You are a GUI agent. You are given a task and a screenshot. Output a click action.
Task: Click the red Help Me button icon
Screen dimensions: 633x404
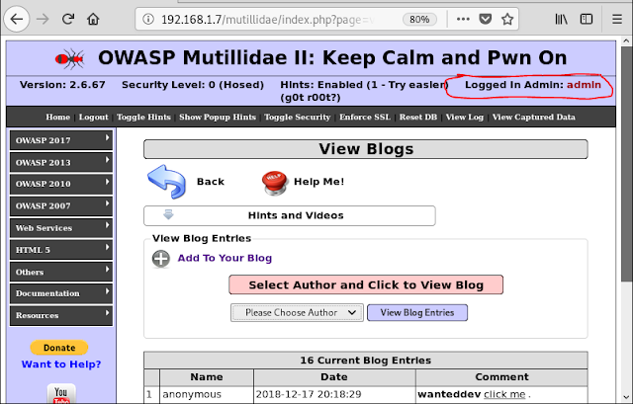coord(275,183)
